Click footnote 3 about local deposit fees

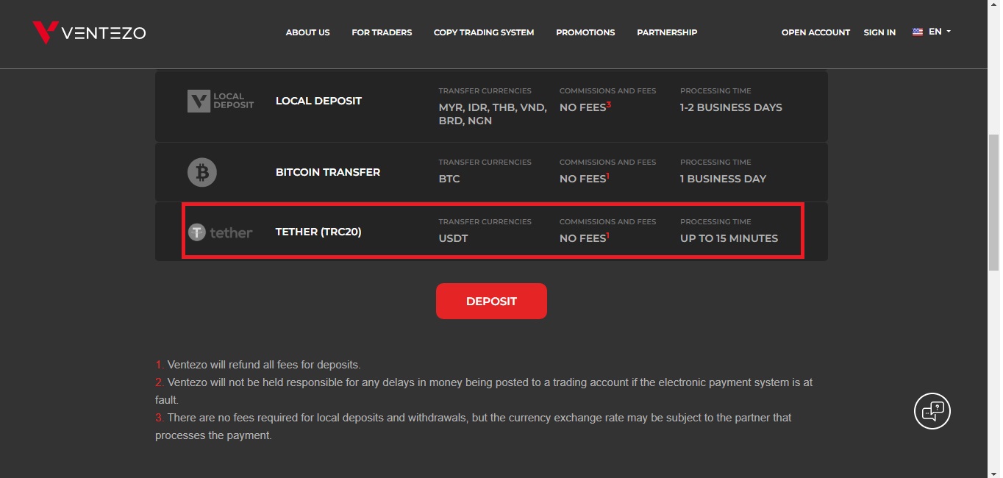tap(474, 427)
